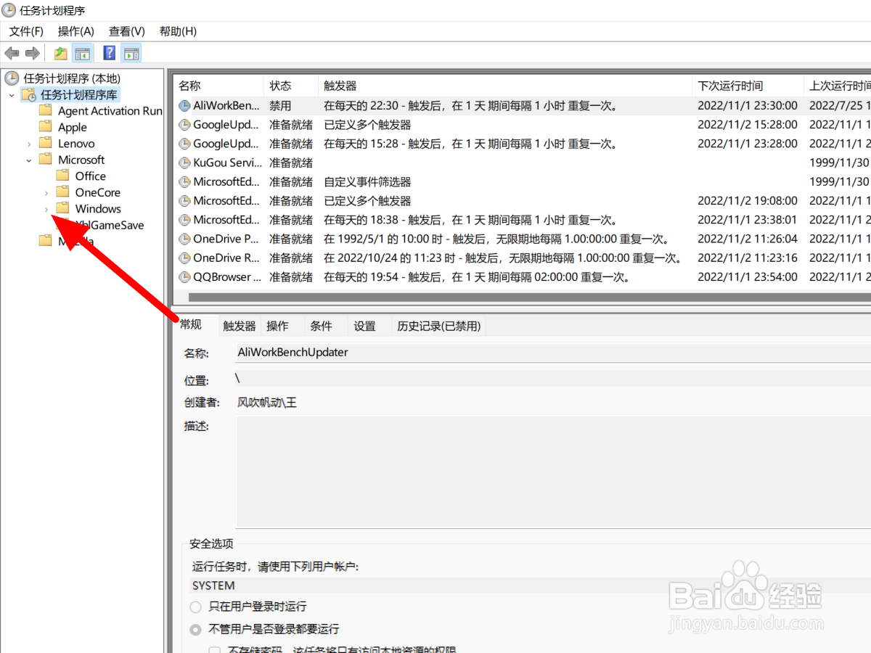Viewport: 871px width, 653px height.
Task: Click the Apple folder icon
Action: [46, 127]
